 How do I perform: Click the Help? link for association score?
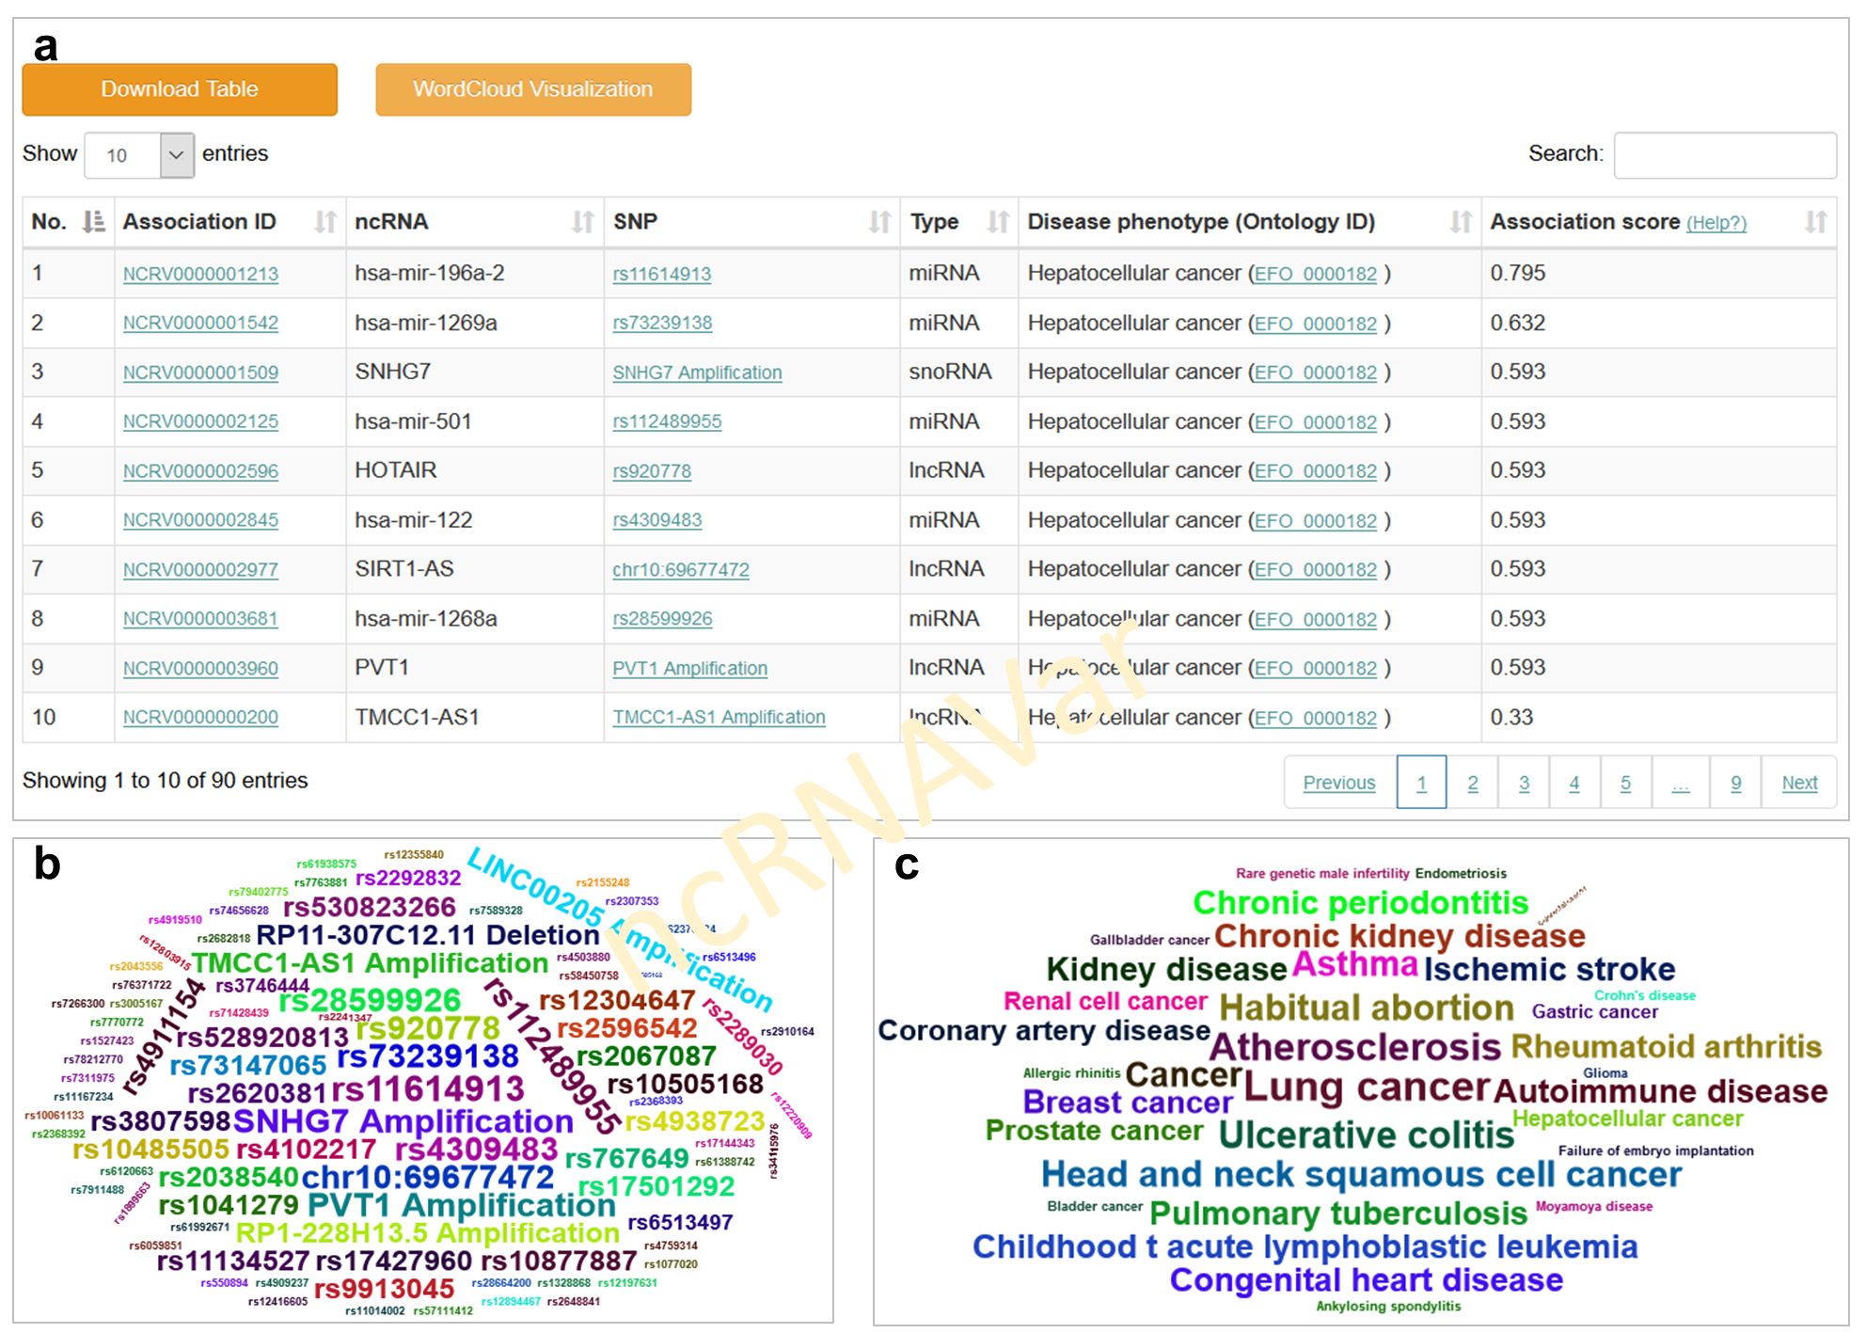[x=1716, y=223]
